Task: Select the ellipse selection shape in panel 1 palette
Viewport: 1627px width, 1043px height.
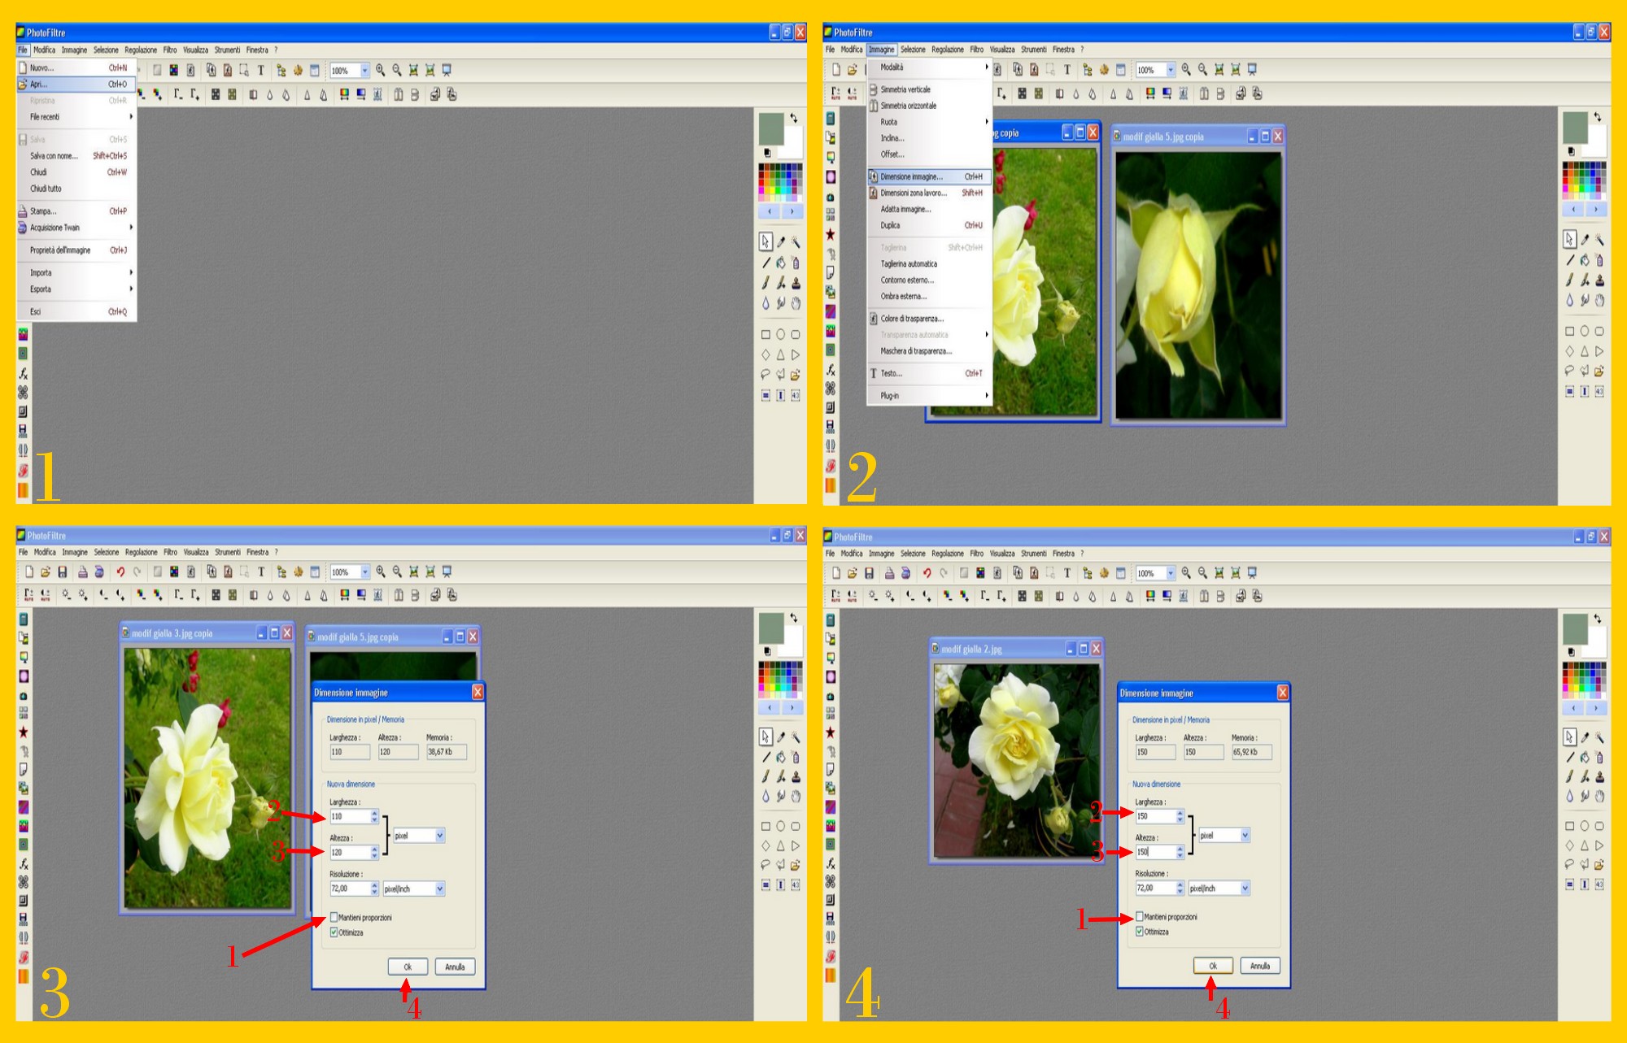Action: click(x=780, y=334)
